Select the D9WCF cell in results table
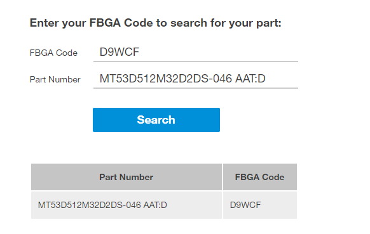 pyautogui.click(x=260, y=205)
